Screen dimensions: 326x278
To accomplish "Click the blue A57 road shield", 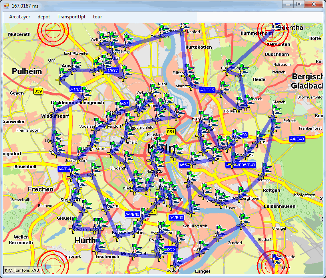I will (x=125, y=103).
